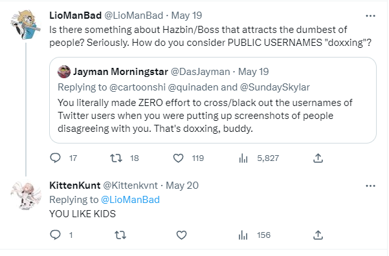View analytics showing 5,827 views
This screenshot has height=256, width=389.
tap(243, 158)
